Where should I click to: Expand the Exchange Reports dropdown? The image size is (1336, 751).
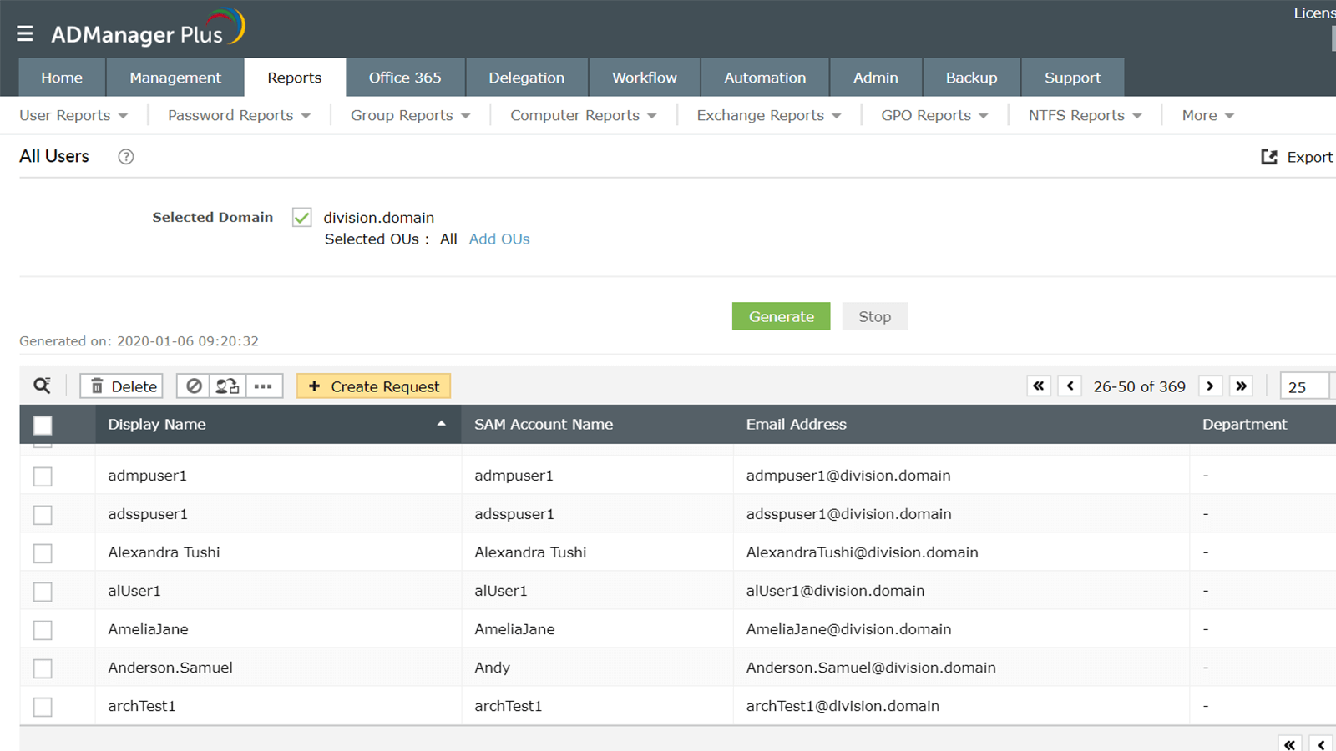point(768,116)
